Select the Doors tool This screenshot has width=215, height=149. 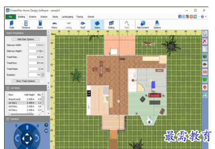[40, 25]
